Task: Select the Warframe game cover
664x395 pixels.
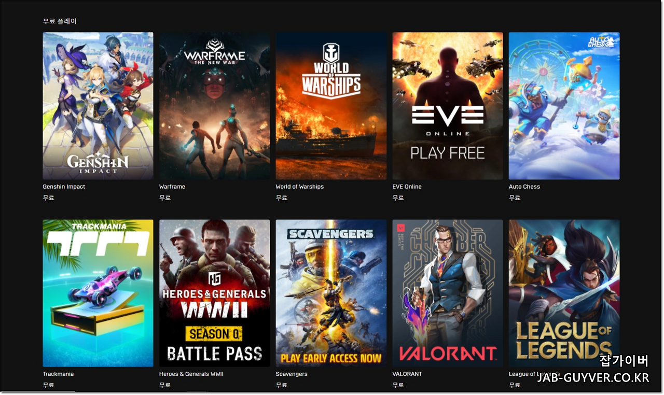Action: pos(214,106)
